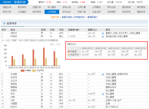149x109 pixels.
Task: Click 9.600万 salary for 李华
Action: pos(91,94)
